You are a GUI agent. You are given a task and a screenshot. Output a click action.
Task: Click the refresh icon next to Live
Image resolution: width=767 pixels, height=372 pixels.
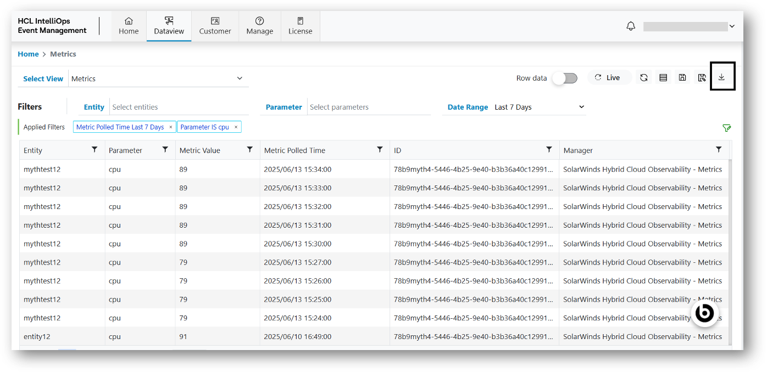click(x=644, y=78)
